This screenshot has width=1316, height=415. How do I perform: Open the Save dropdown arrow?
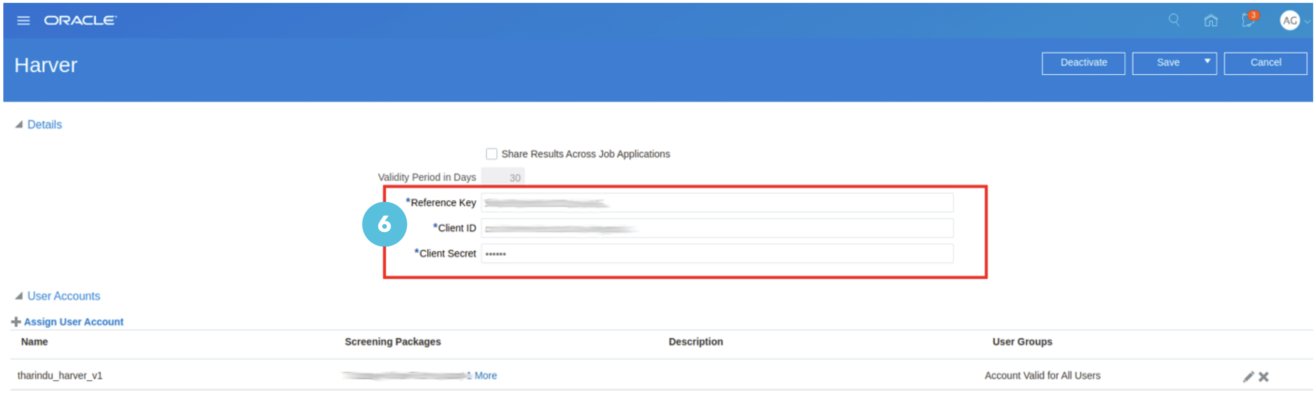click(x=1207, y=61)
